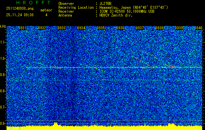
Task: Click the 0931 time marker
Action: click(22, 28)
